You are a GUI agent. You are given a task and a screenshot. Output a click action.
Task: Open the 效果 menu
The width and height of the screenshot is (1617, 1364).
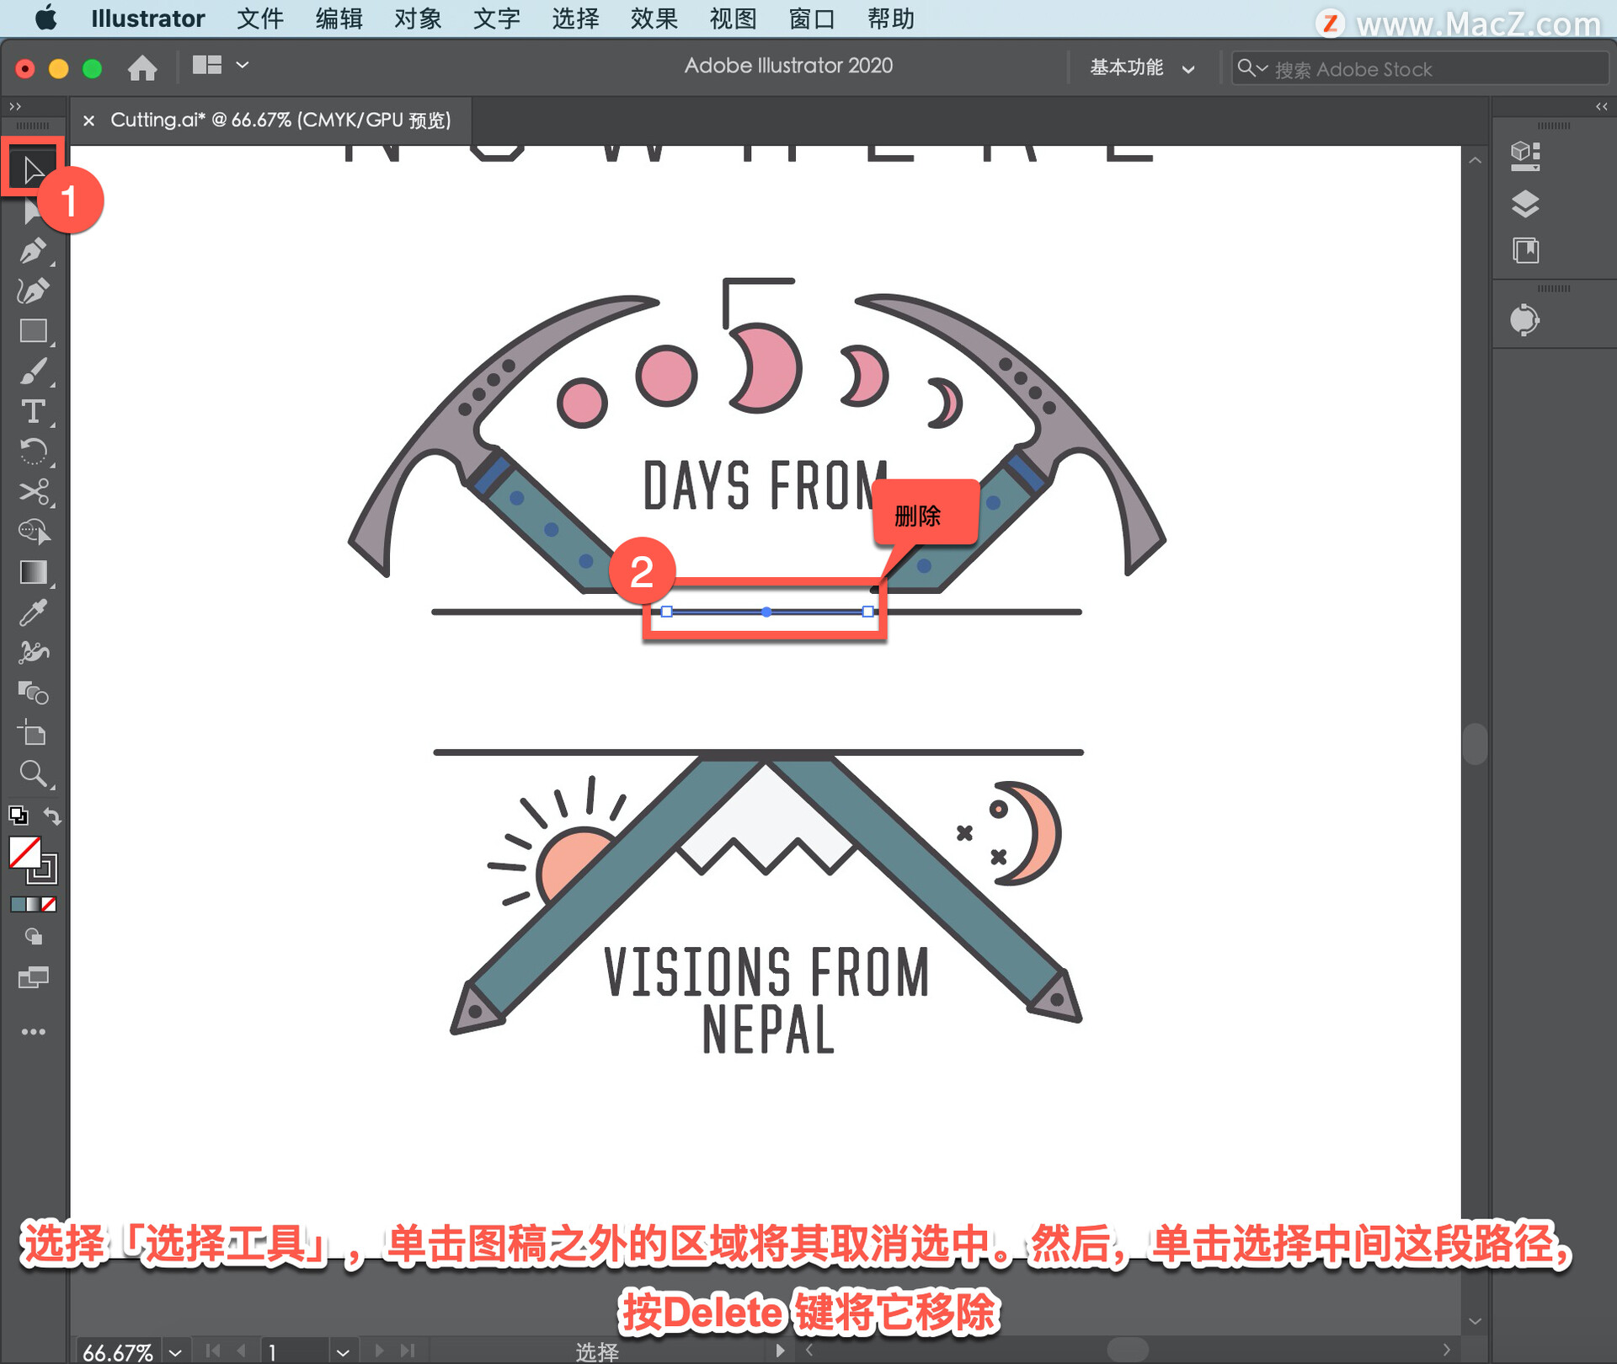[654, 19]
